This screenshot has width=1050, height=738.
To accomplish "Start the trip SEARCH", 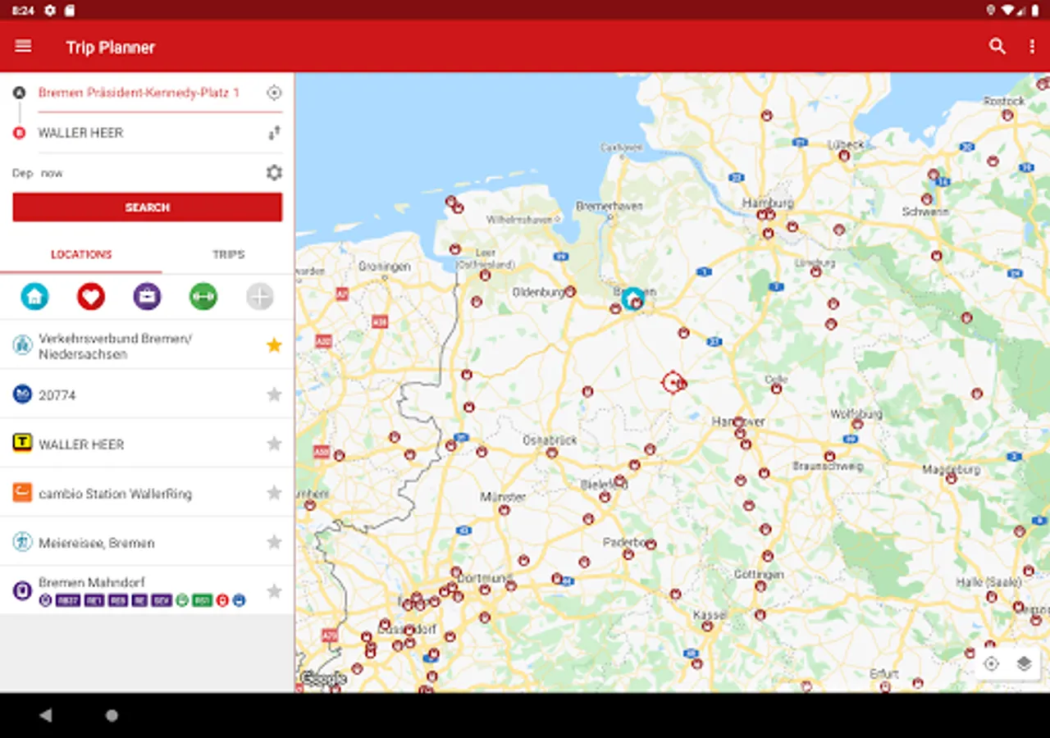I will pyautogui.click(x=147, y=207).
